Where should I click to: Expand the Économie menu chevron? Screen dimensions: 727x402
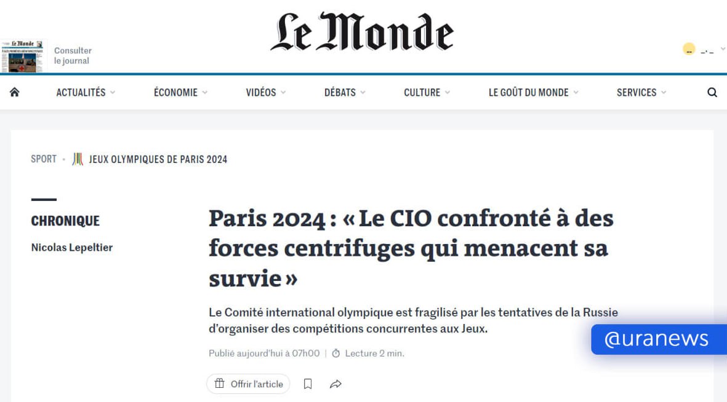[205, 93]
